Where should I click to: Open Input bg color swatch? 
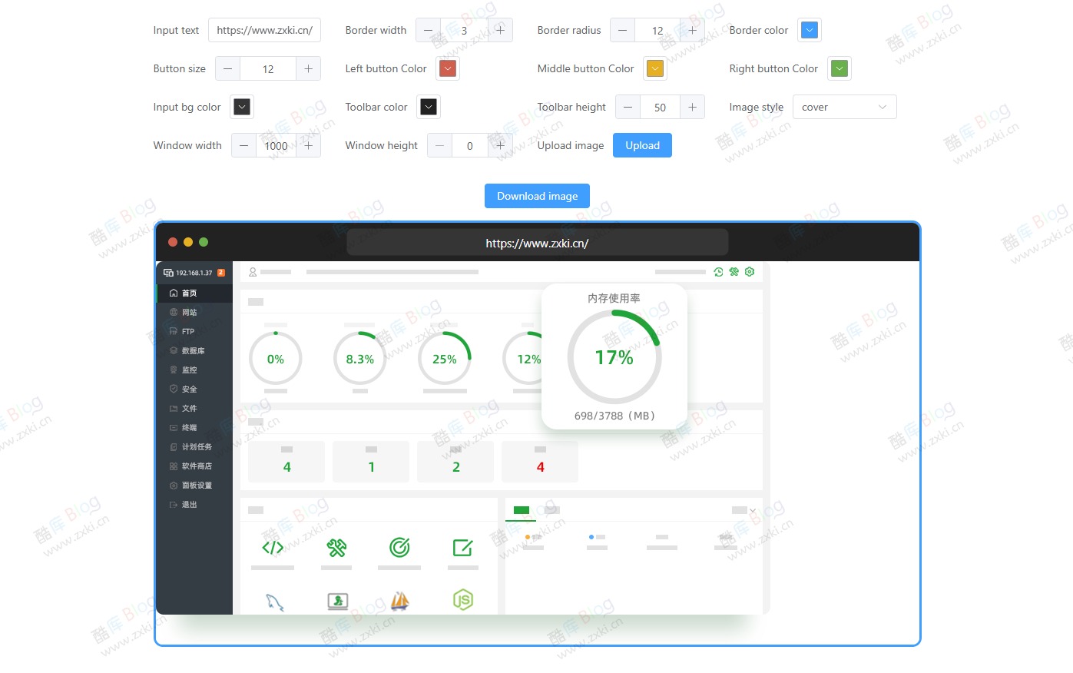click(x=242, y=107)
